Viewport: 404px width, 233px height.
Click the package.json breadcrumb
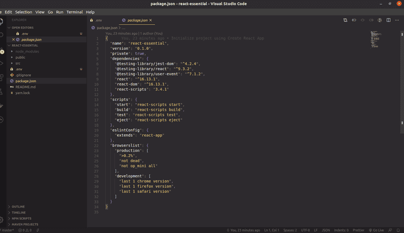pyautogui.click(x=107, y=28)
